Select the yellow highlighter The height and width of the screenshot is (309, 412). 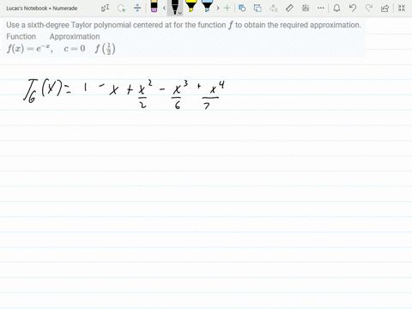point(191,6)
